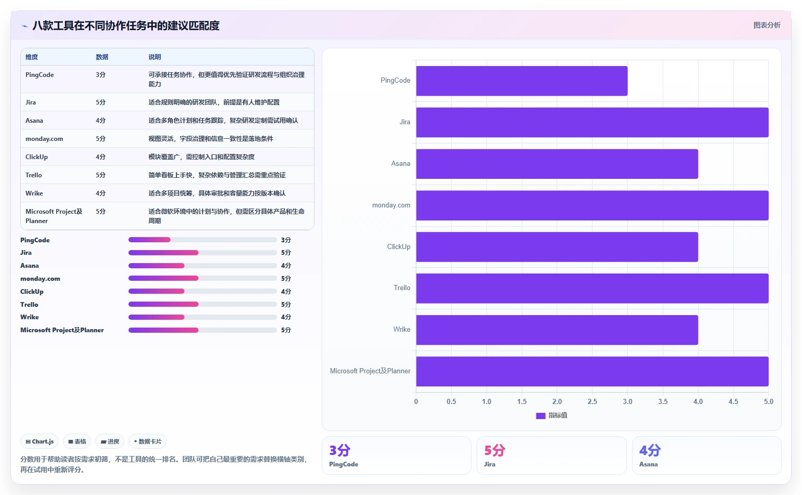The image size is (802, 495).
Task: Click the PingCode bar in the chart
Action: point(522,81)
